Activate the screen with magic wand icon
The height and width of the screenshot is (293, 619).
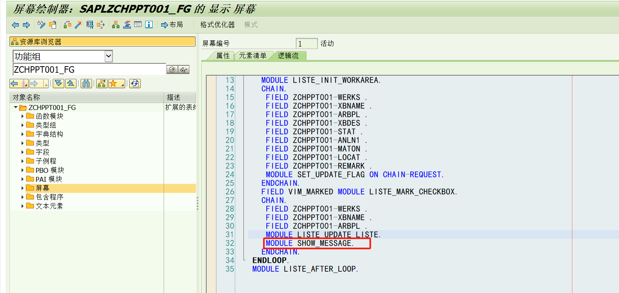[79, 25]
